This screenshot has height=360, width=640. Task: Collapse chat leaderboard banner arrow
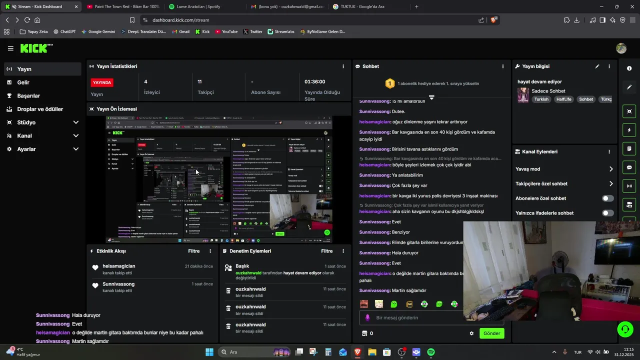[x=431, y=97]
